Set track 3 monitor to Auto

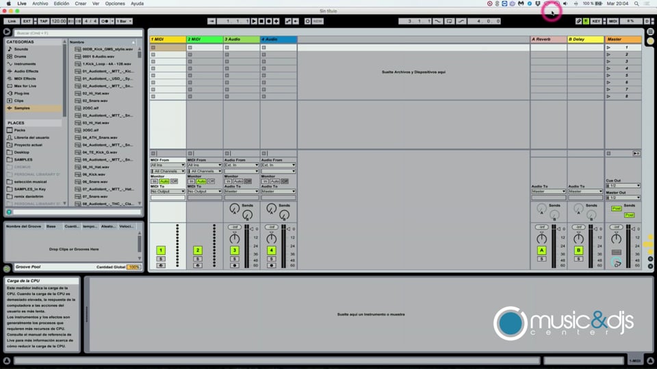238,181
